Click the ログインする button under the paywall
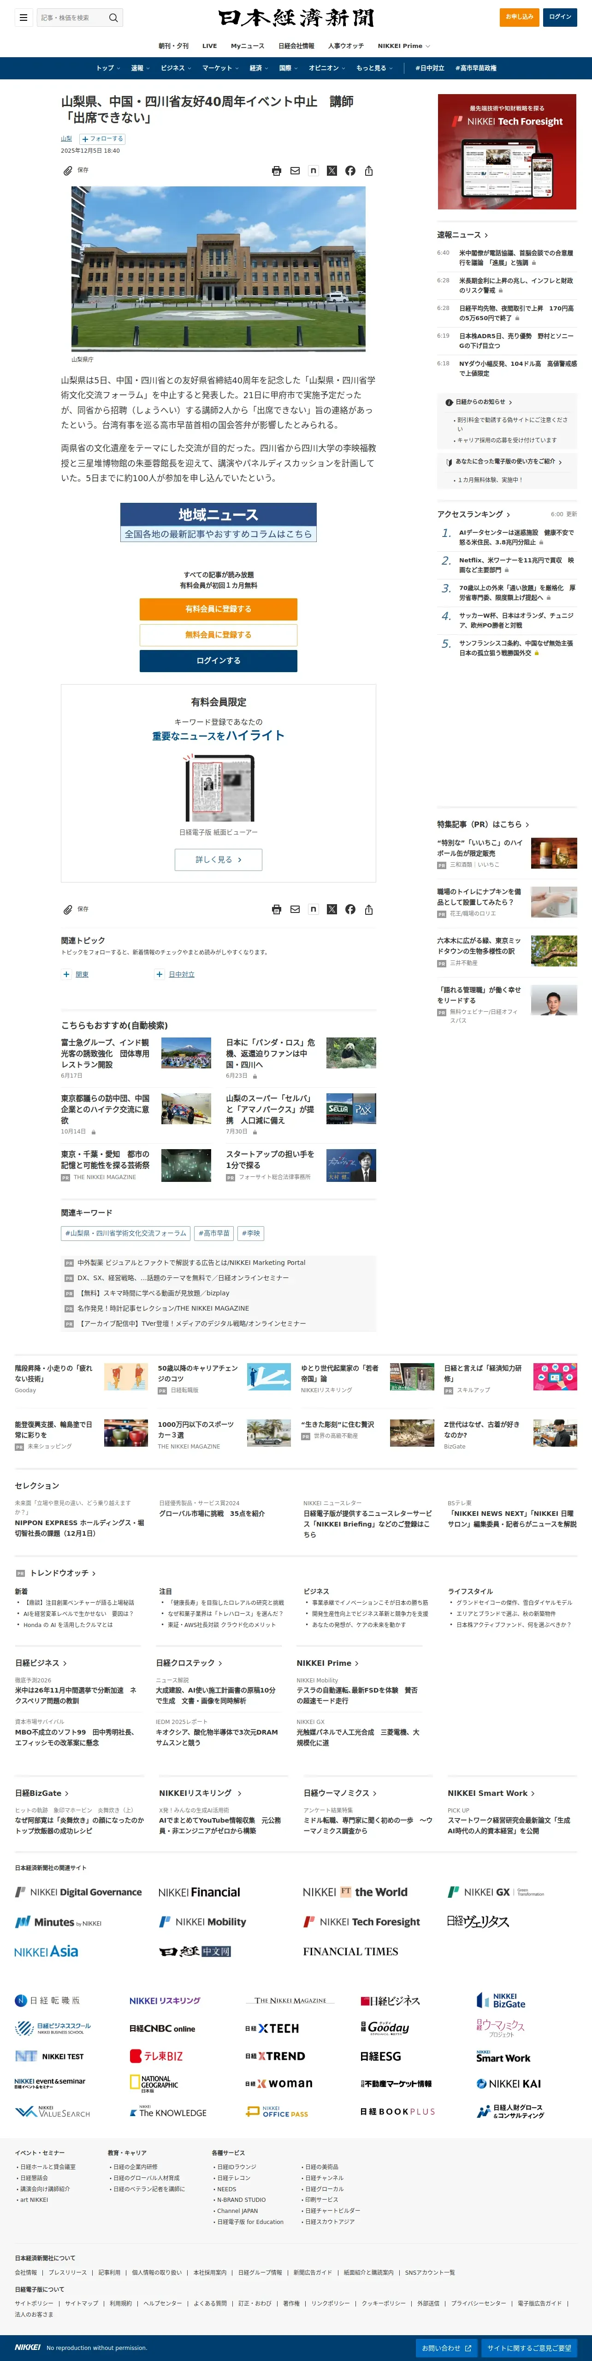The height and width of the screenshot is (2361, 592). click(x=218, y=660)
